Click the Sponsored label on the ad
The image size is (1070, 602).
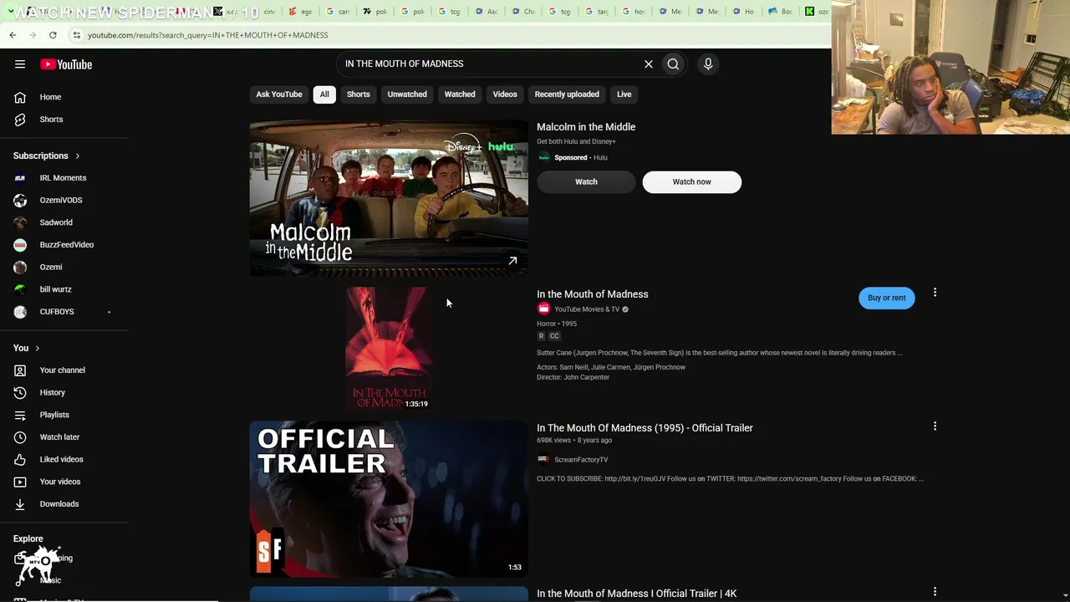[571, 157]
